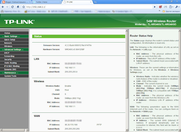
Task: Click the hardware version WR340G v5 value
Action: click(x=75, y=50)
